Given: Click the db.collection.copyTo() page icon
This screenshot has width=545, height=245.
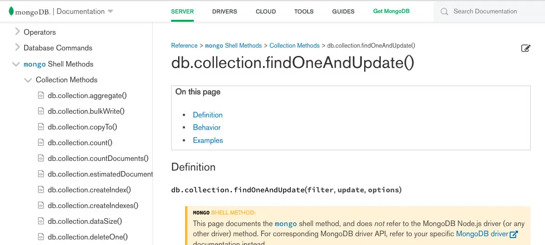Looking at the screenshot, I should pyautogui.click(x=41, y=127).
